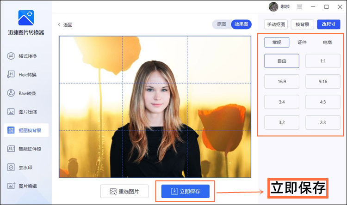Open 智能证件照 ID photo tool
This screenshot has height=205, width=347.
click(x=25, y=149)
